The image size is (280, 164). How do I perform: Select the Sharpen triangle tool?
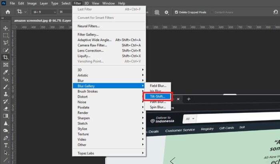tap(6, 123)
